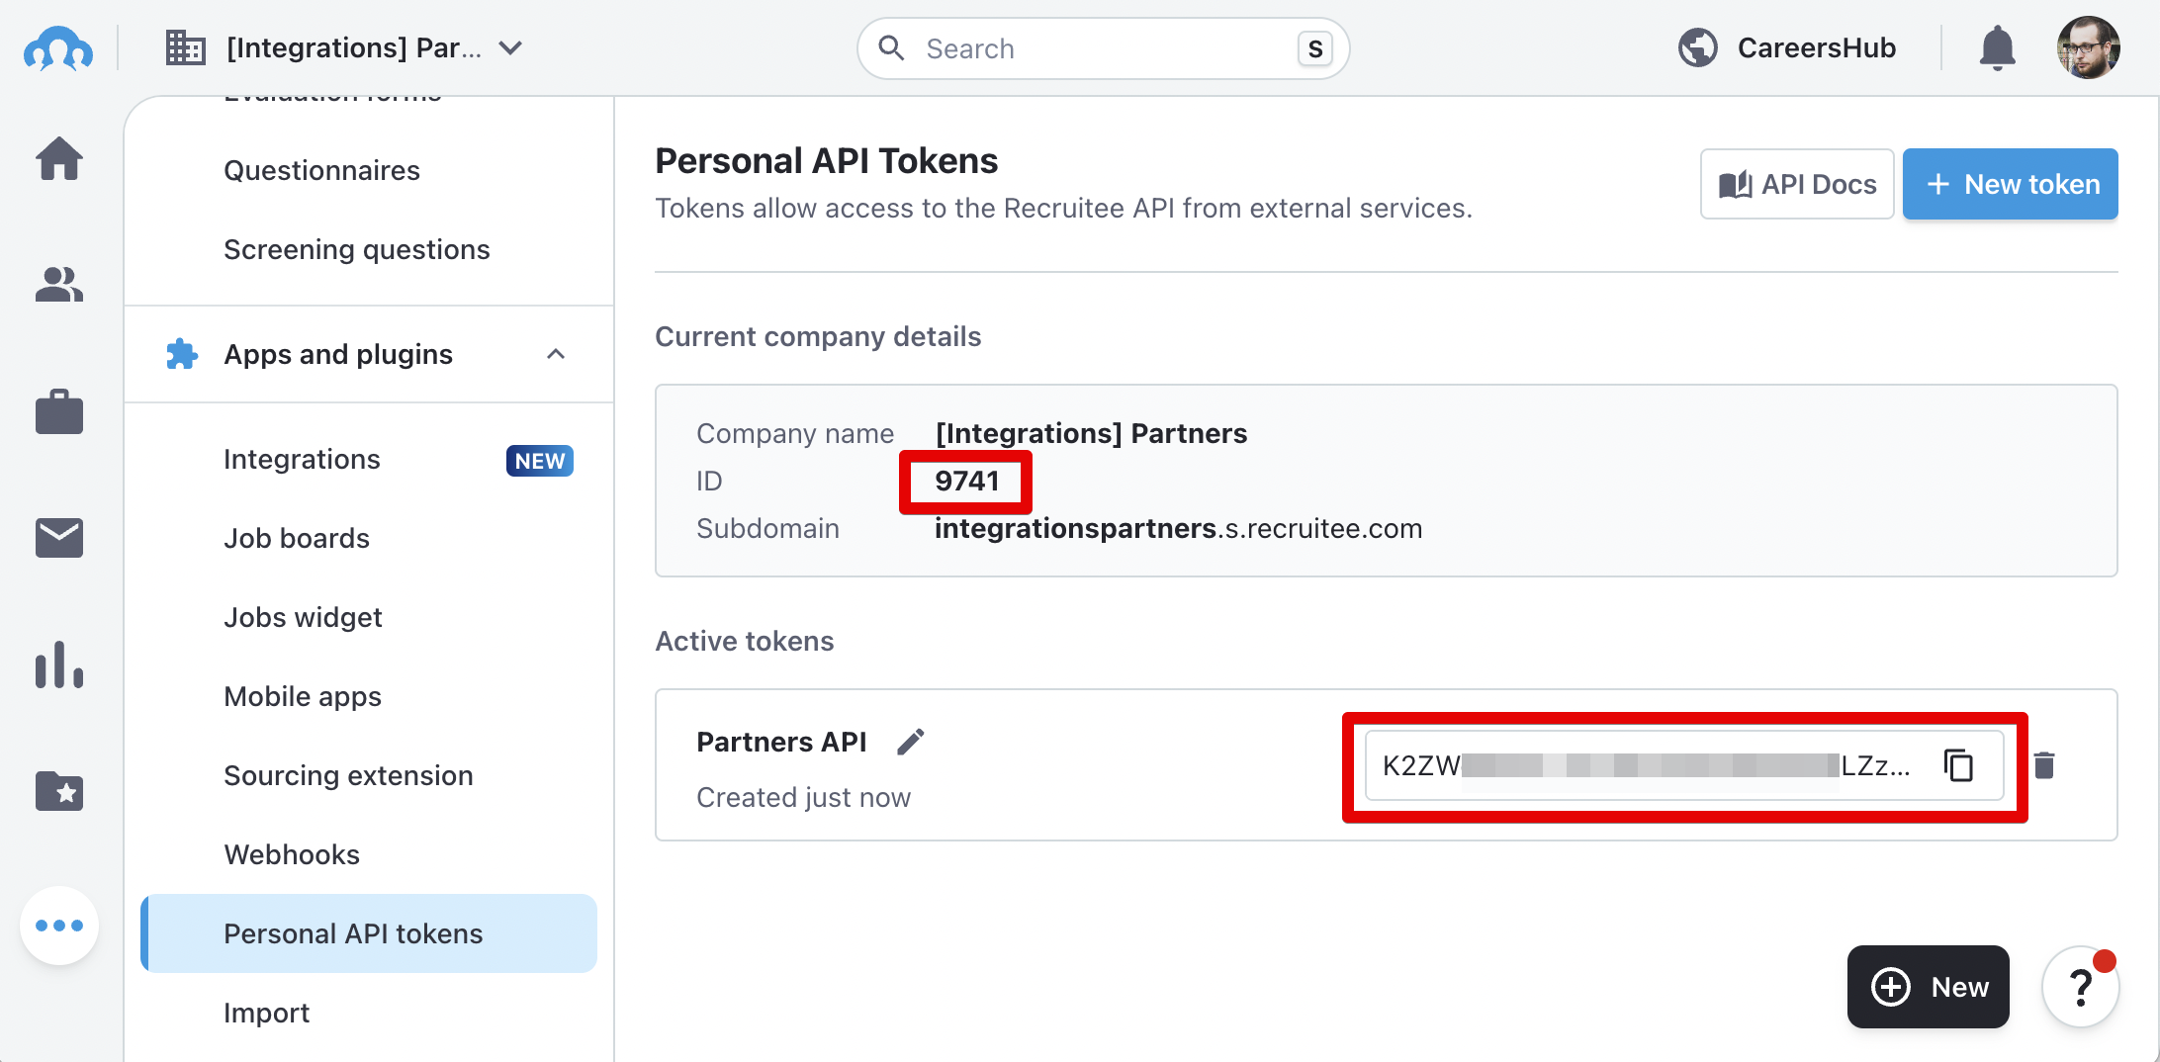Image resolution: width=2160 pixels, height=1062 pixels.
Task: Open the home dashboard icon
Action: [x=59, y=159]
